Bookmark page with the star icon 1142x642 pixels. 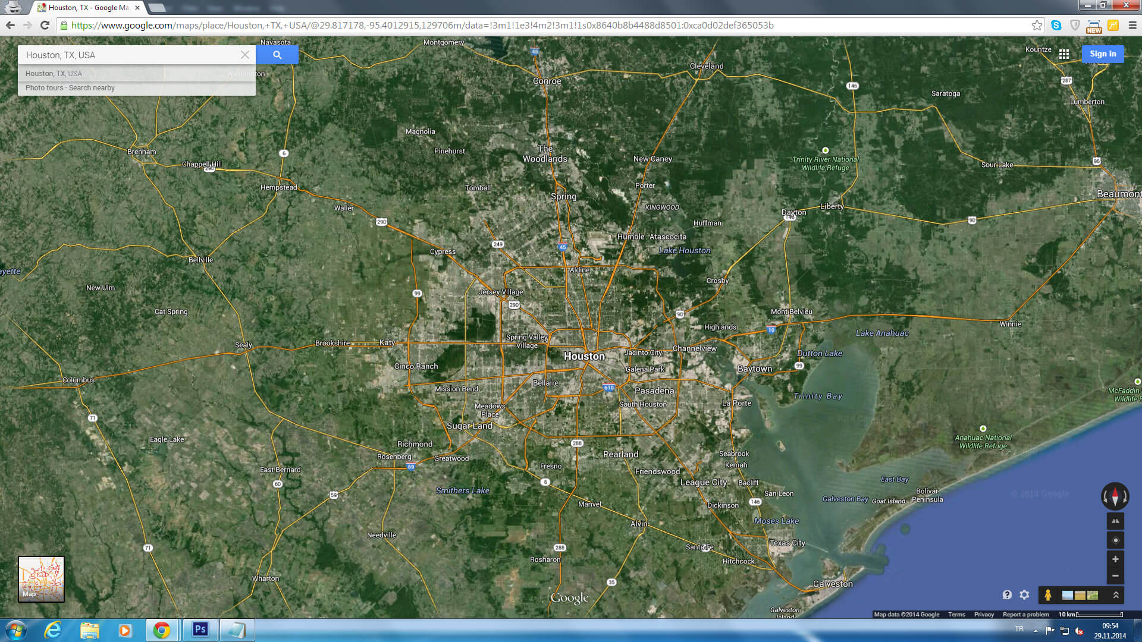(1037, 25)
